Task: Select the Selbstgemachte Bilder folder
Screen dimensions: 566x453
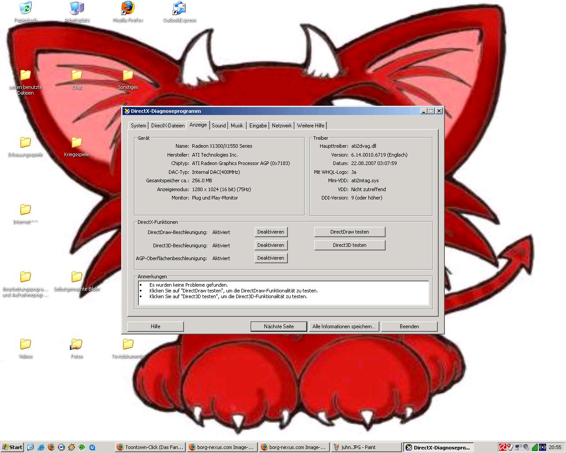Action: coord(77,281)
